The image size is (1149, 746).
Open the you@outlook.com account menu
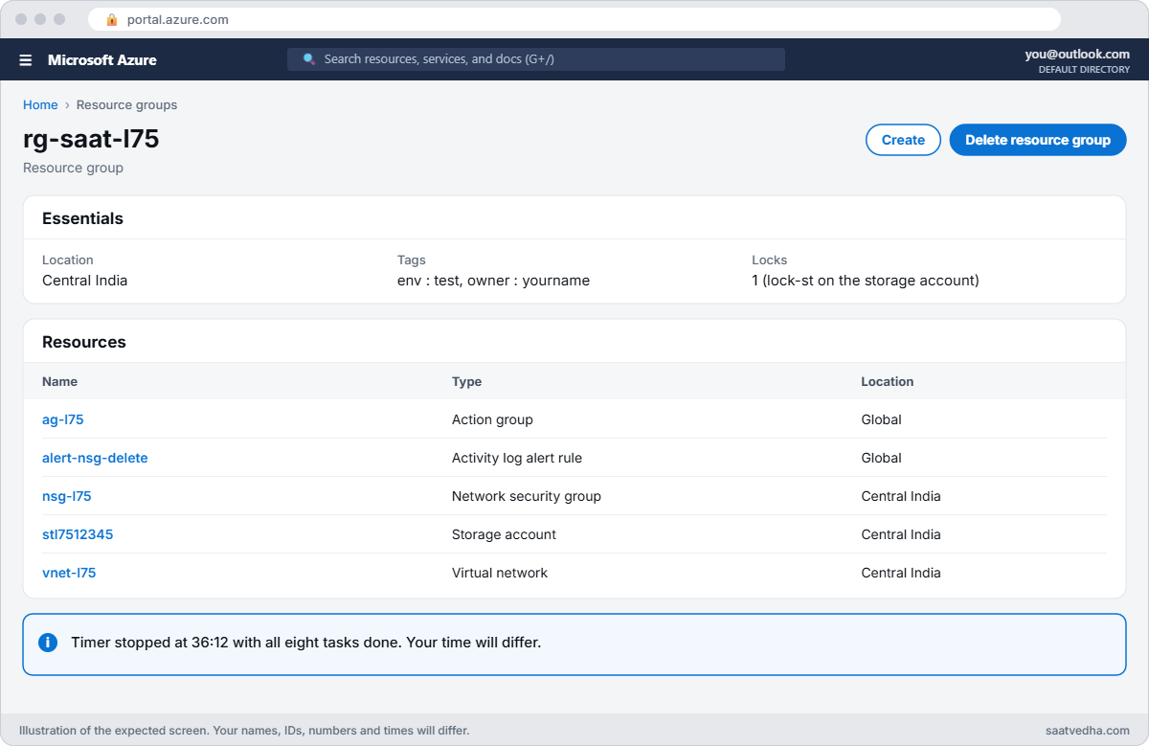coord(1077,55)
